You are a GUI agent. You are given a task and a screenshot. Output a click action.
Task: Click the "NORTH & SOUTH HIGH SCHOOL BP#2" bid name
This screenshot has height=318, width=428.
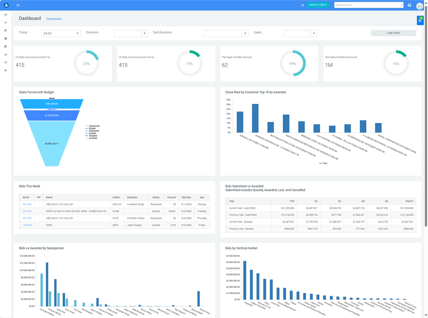point(76,211)
